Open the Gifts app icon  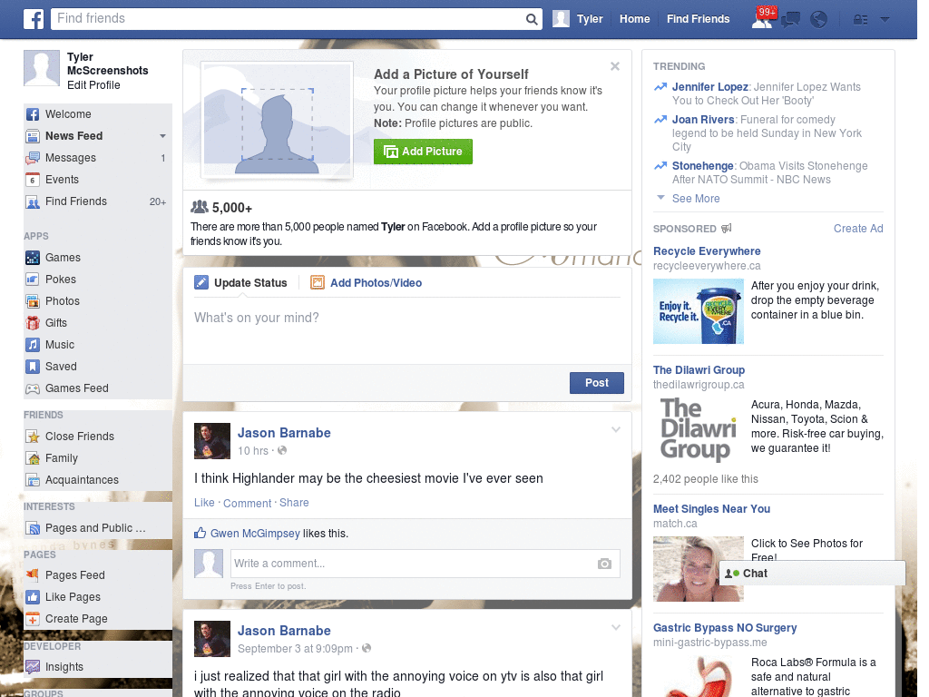pyautogui.click(x=33, y=323)
